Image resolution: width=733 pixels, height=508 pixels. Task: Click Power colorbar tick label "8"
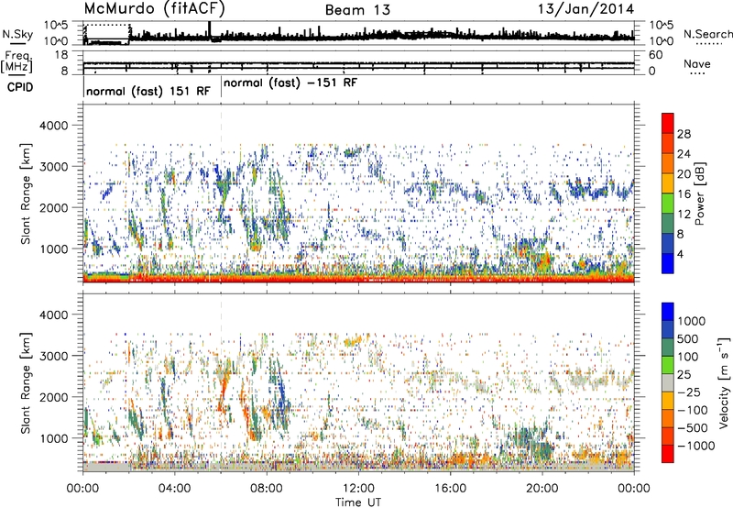coord(681,235)
